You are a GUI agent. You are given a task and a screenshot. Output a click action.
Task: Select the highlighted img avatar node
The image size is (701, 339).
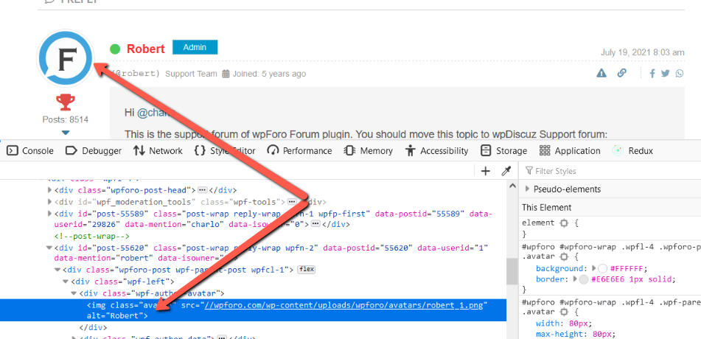click(253, 310)
